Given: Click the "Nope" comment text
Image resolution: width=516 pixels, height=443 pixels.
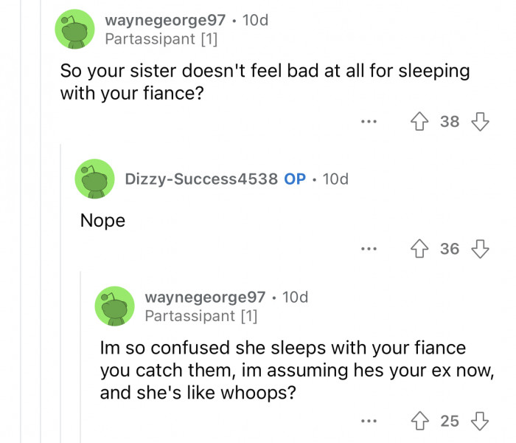Looking at the screenshot, I should pos(102,220).
